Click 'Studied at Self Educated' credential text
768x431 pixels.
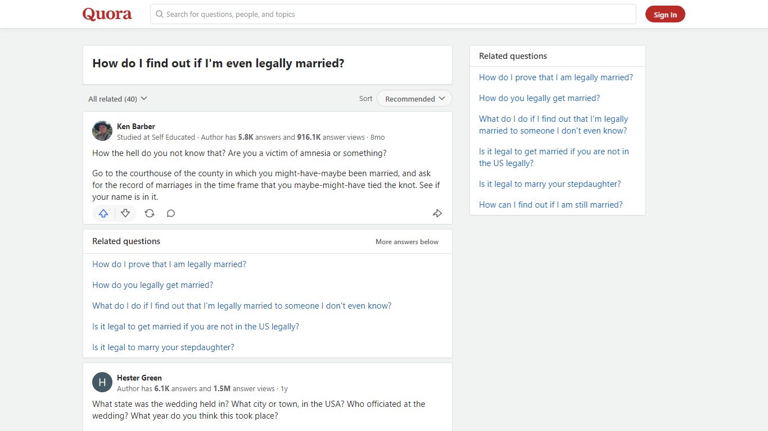tap(156, 137)
